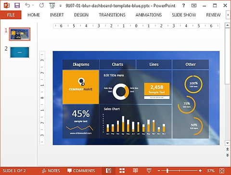Click the Sales Chart title
231x175 pixels.
(112, 109)
